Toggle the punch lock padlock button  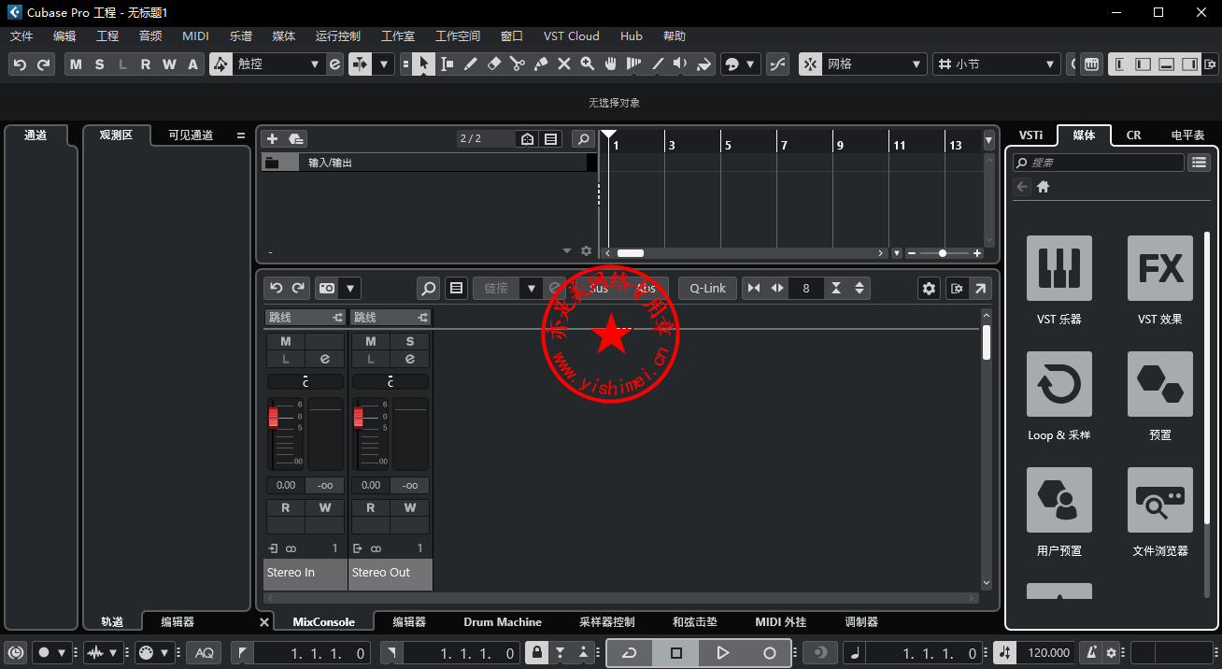coord(536,653)
